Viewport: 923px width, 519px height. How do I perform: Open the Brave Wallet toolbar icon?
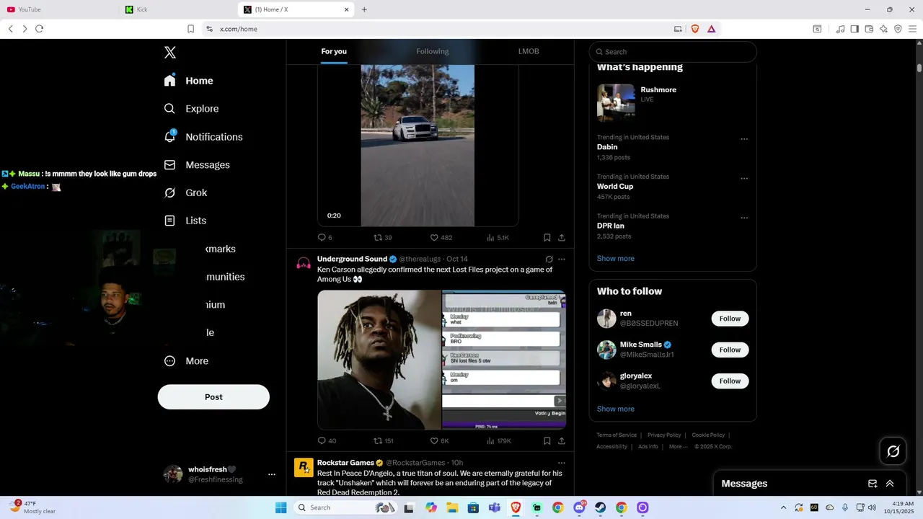point(869,29)
